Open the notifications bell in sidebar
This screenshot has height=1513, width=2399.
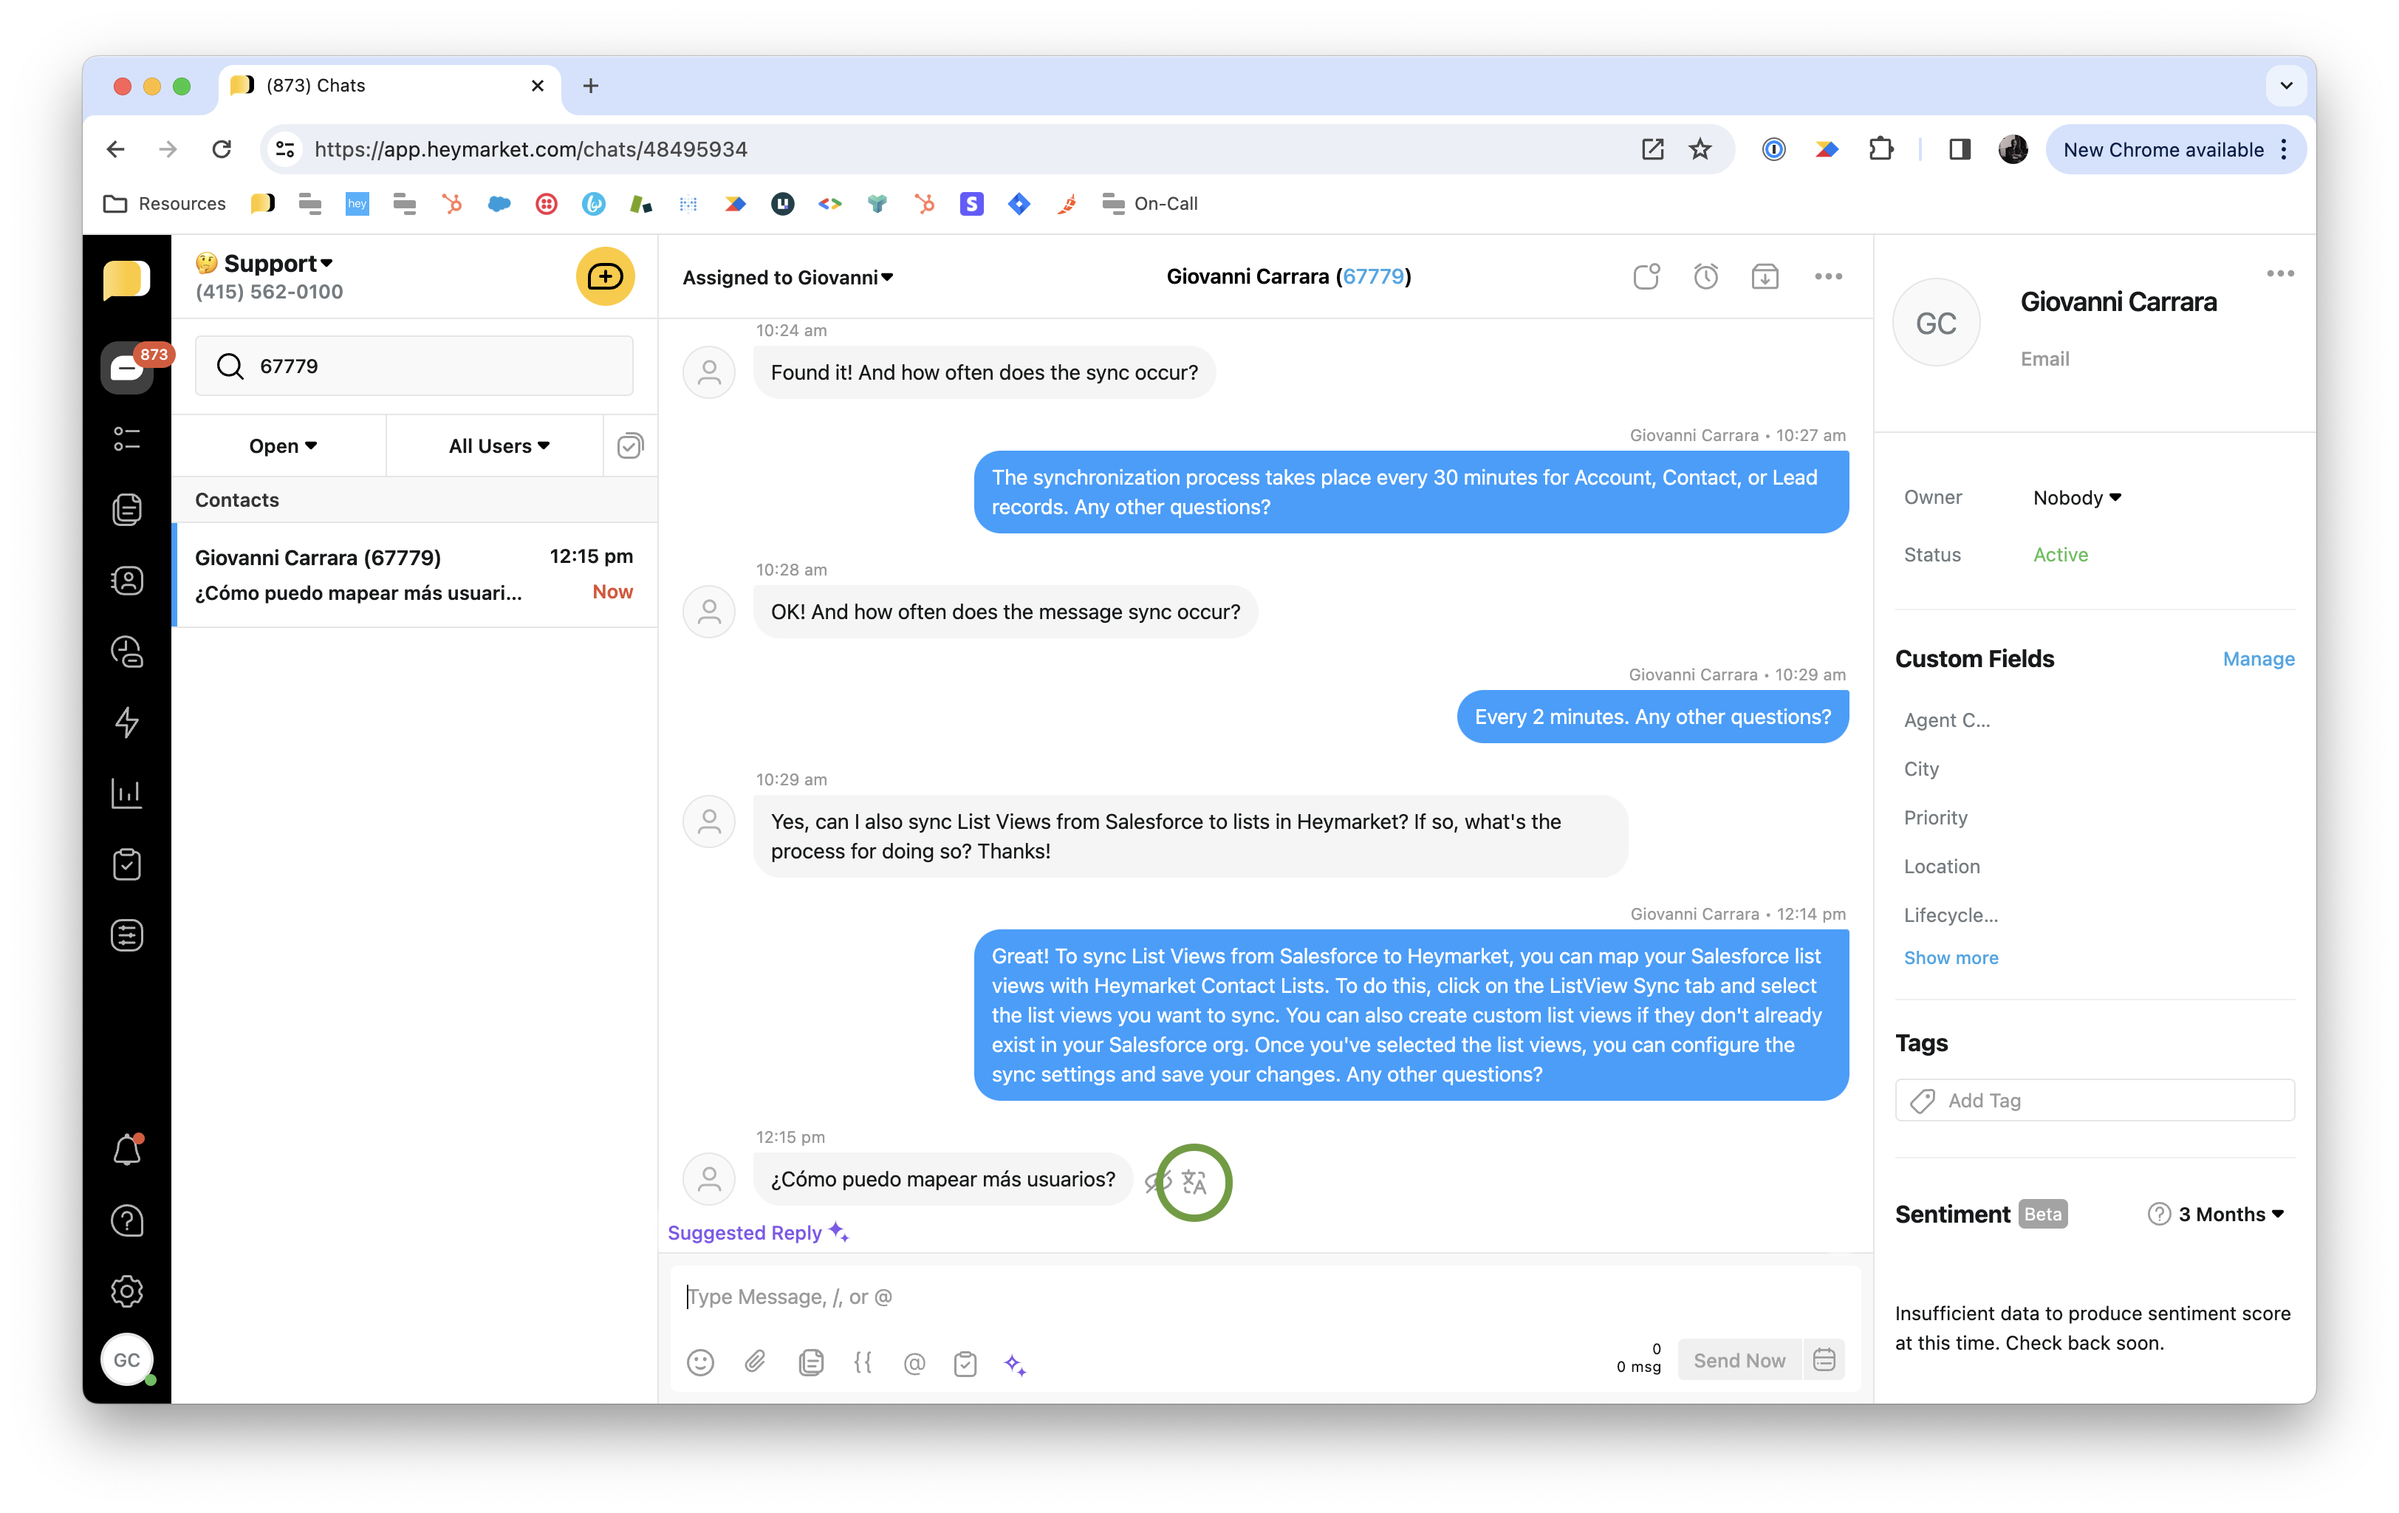coord(126,1150)
